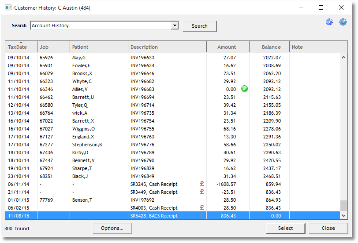Click the balance 2022.07
This screenshot has height=243, width=358.
click(272, 58)
